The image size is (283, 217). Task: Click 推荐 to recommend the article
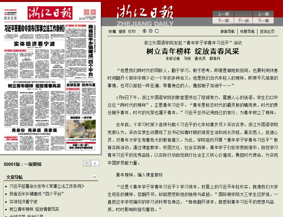pyautogui.click(x=122, y=31)
